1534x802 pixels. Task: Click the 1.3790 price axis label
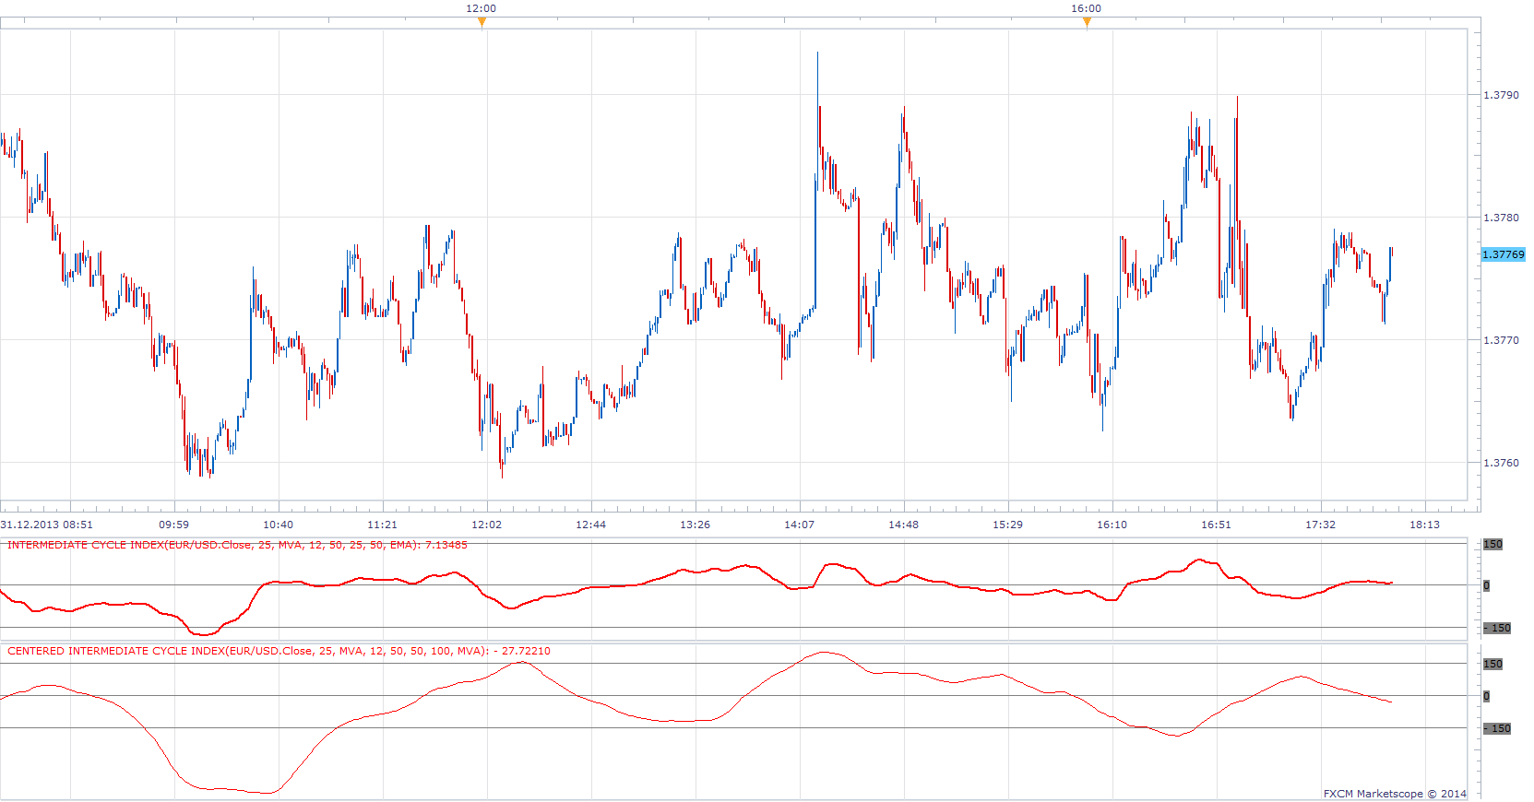(x=1501, y=95)
